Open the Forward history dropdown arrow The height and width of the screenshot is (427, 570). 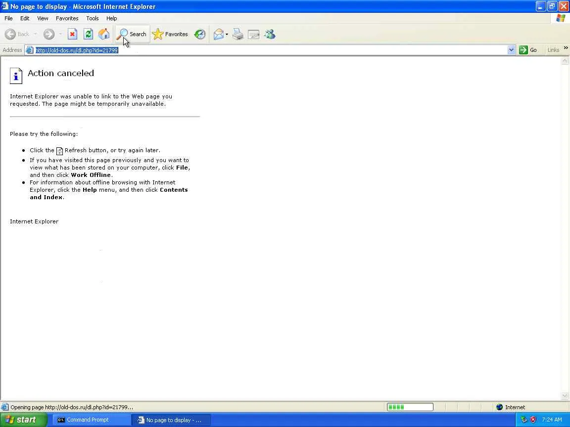tap(60, 34)
